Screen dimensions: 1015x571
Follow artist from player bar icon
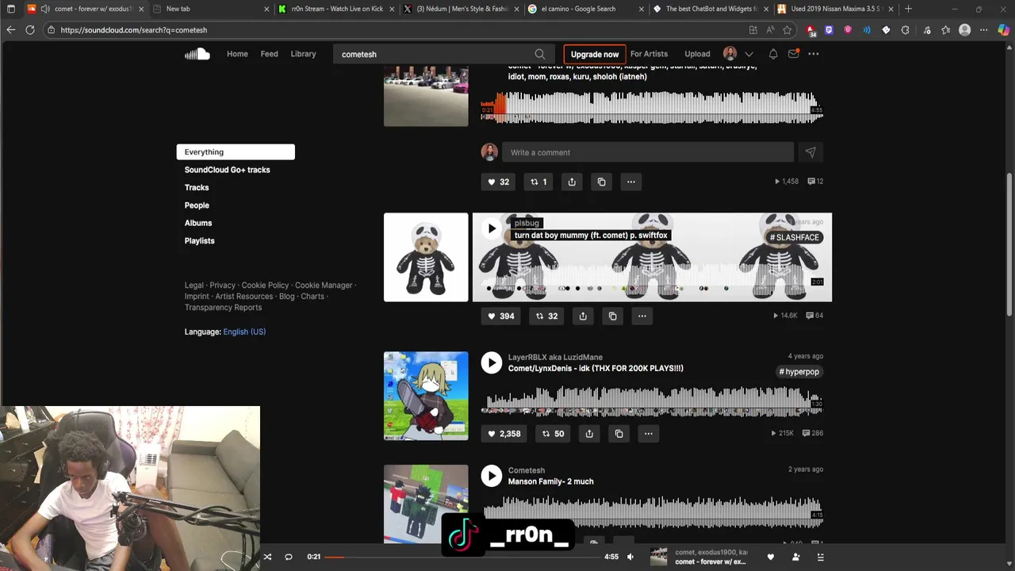pyautogui.click(x=795, y=557)
